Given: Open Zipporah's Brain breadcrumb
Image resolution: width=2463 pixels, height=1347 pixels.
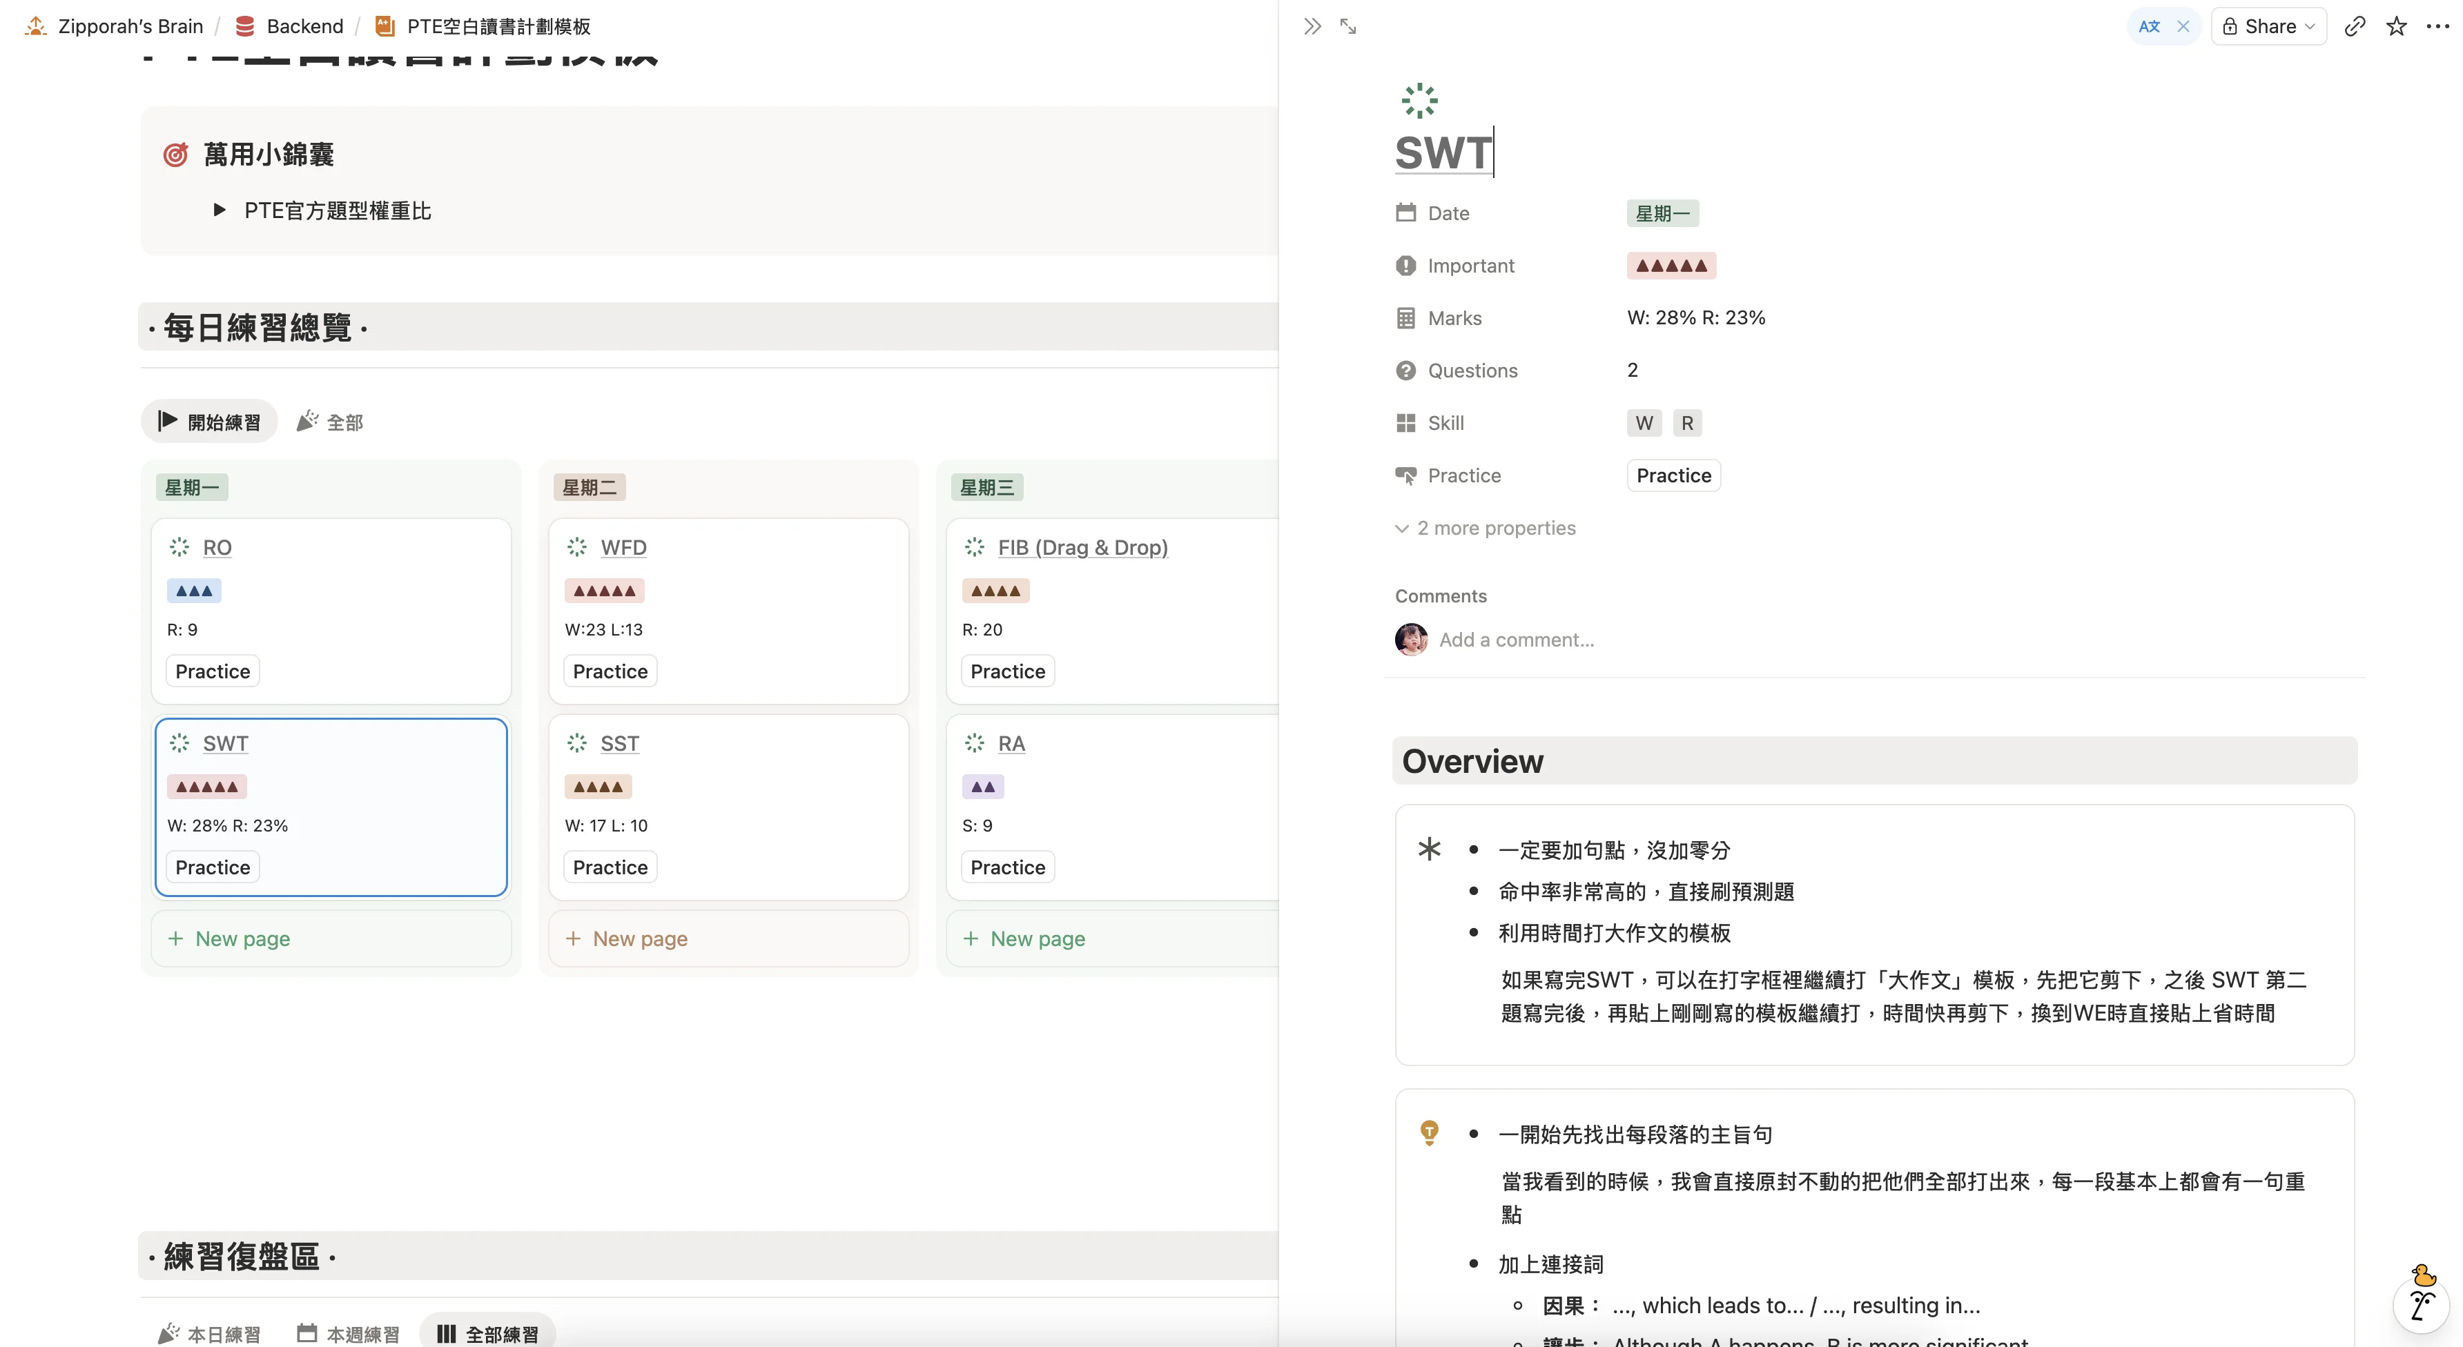Looking at the screenshot, I should tap(115, 27).
